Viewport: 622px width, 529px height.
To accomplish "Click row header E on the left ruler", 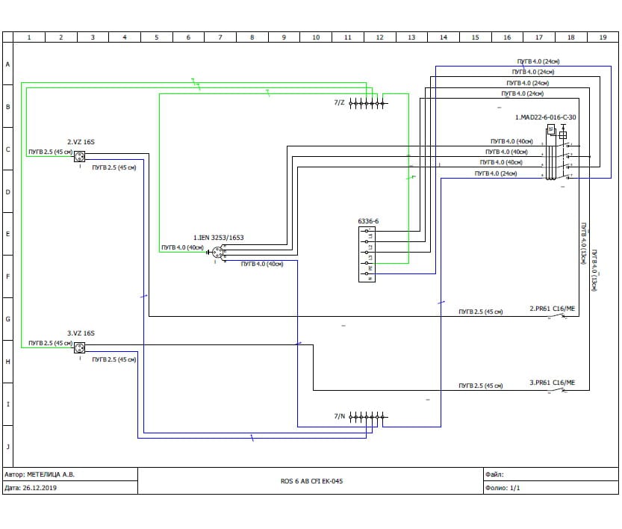I will [x=8, y=234].
